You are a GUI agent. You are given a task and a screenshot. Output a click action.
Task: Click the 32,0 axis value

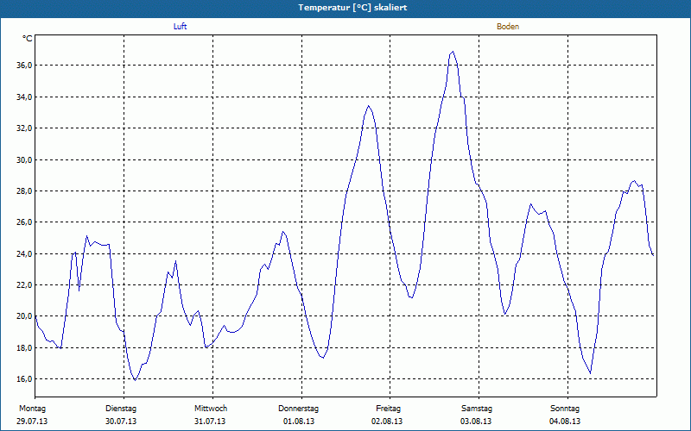(x=23, y=128)
